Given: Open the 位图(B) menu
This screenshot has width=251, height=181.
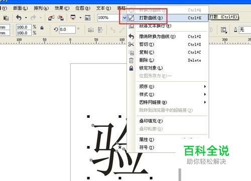Looking at the screenshot, I should pos(83,8).
